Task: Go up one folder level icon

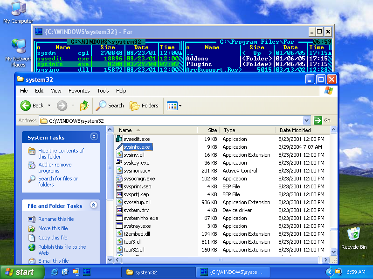Action: pyautogui.click(x=84, y=106)
